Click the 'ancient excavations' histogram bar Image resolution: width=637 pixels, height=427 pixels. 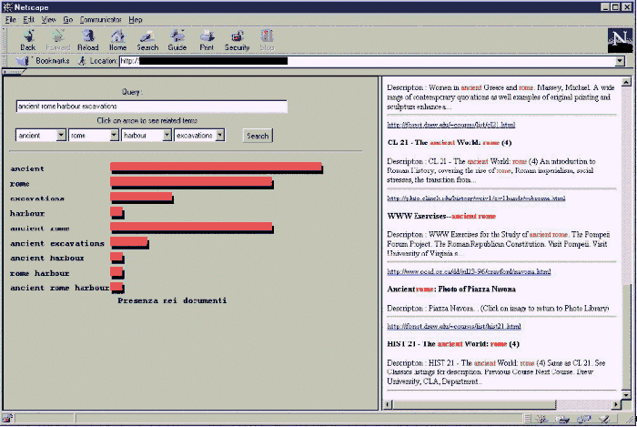click(x=129, y=243)
